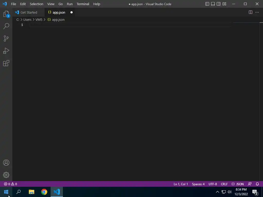Open the Manage gear icon
Screen dimensions: 263x197
tap(6, 175)
